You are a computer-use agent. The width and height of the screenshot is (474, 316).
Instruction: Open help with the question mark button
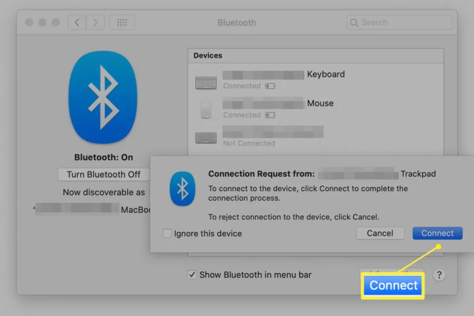(x=439, y=275)
